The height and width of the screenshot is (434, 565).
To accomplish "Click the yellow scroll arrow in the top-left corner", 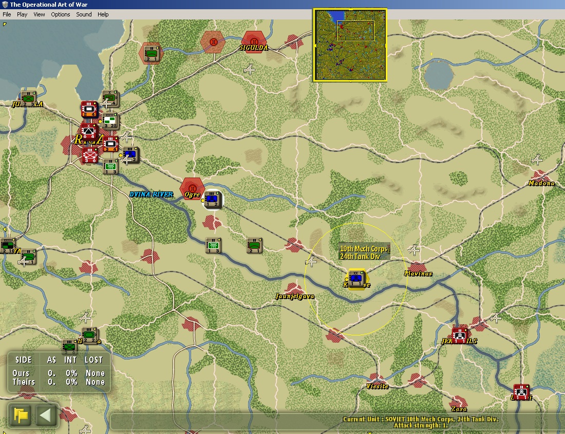I will point(5,24).
